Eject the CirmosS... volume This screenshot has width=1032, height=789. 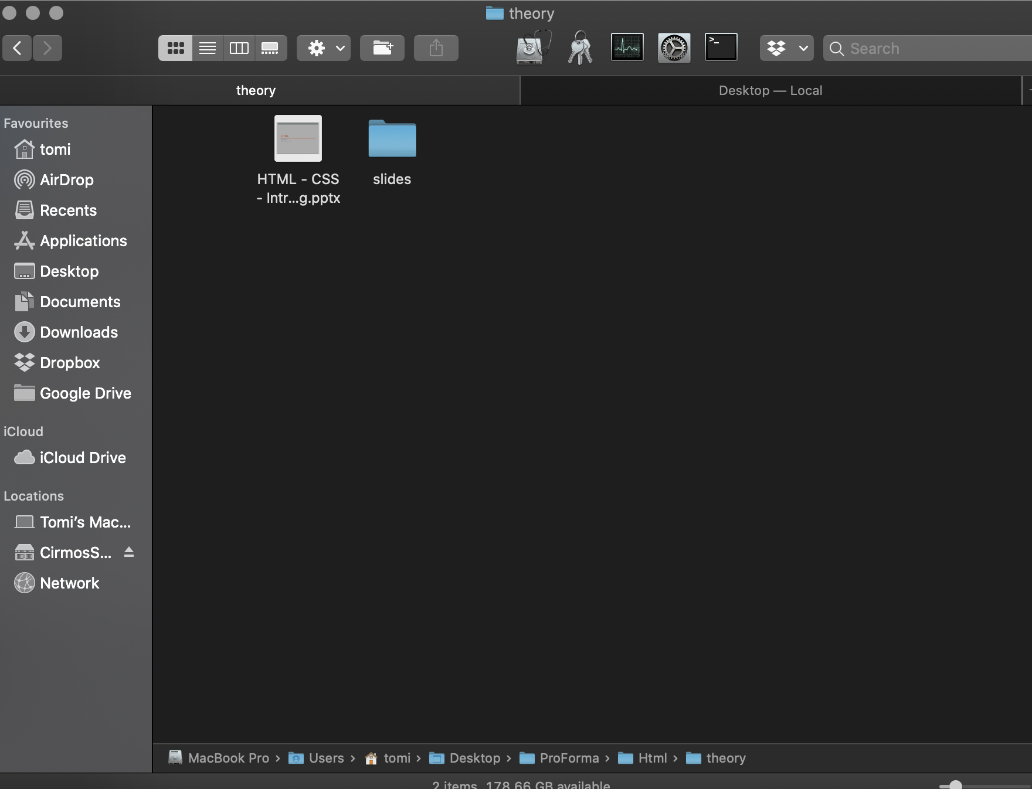[x=129, y=552]
